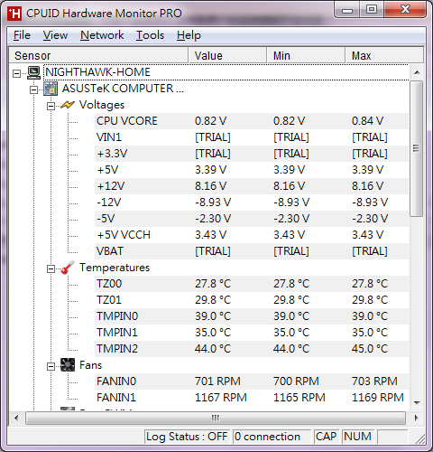Click the ASUSTeK motherboard icon
This screenshot has width=433, height=452.
(51, 89)
